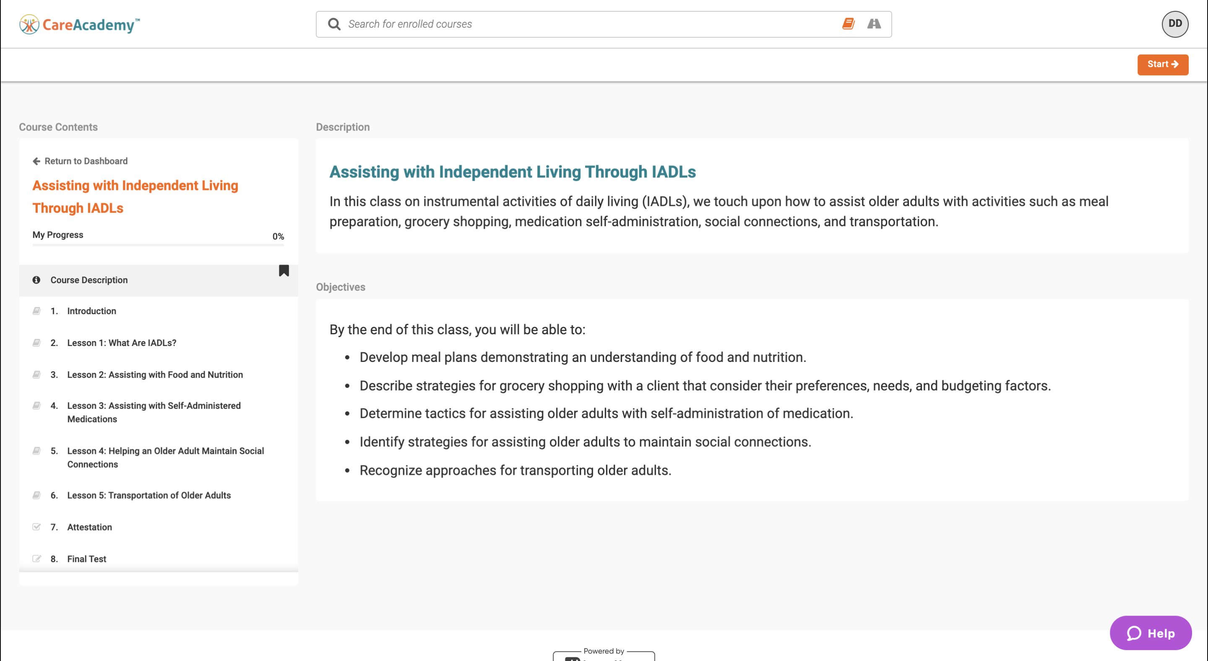Image resolution: width=1208 pixels, height=661 pixels.
Task: Click the book icon beside Lesson 5
Action: coord(36,494)
